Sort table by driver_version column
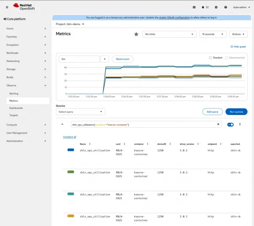Screen dimensions: 254x226 198,144
